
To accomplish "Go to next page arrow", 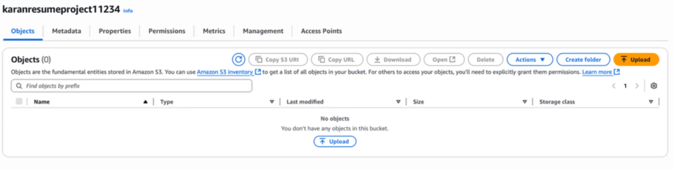I will pyautogui.click(x=637, y=86).
